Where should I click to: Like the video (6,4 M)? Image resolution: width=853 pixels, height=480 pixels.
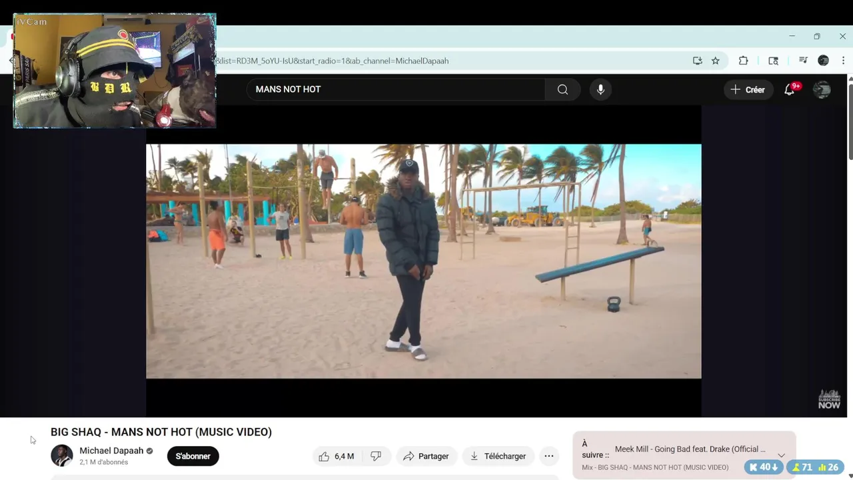click(x=337, y=456)
